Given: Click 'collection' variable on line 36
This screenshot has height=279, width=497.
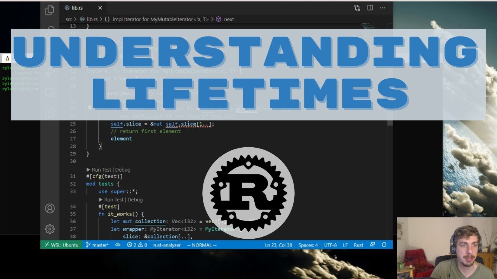Looking at the screenshot, I should point(150,221).
